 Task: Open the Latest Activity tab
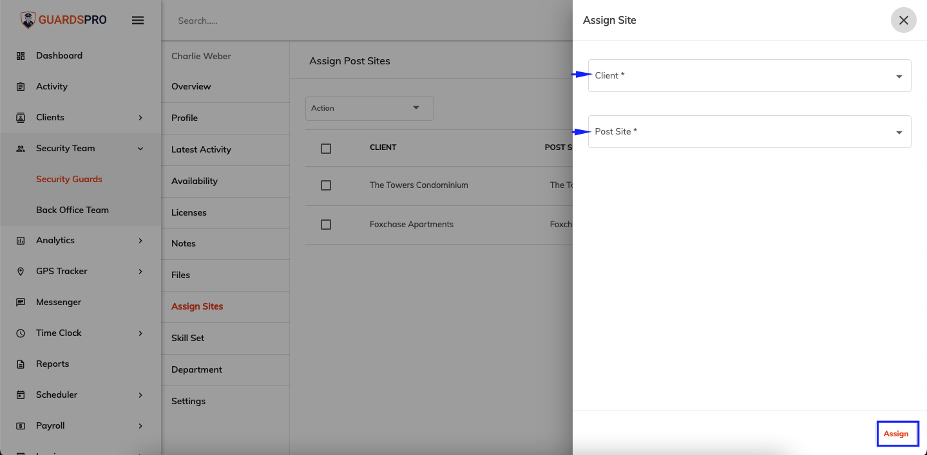(225, 149)
